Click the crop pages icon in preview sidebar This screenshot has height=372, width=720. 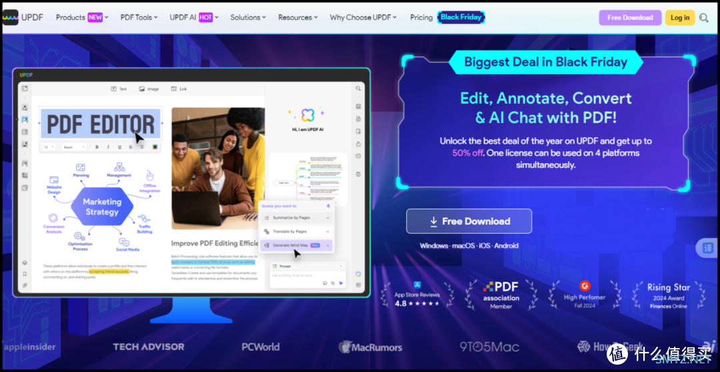(25, 175)
